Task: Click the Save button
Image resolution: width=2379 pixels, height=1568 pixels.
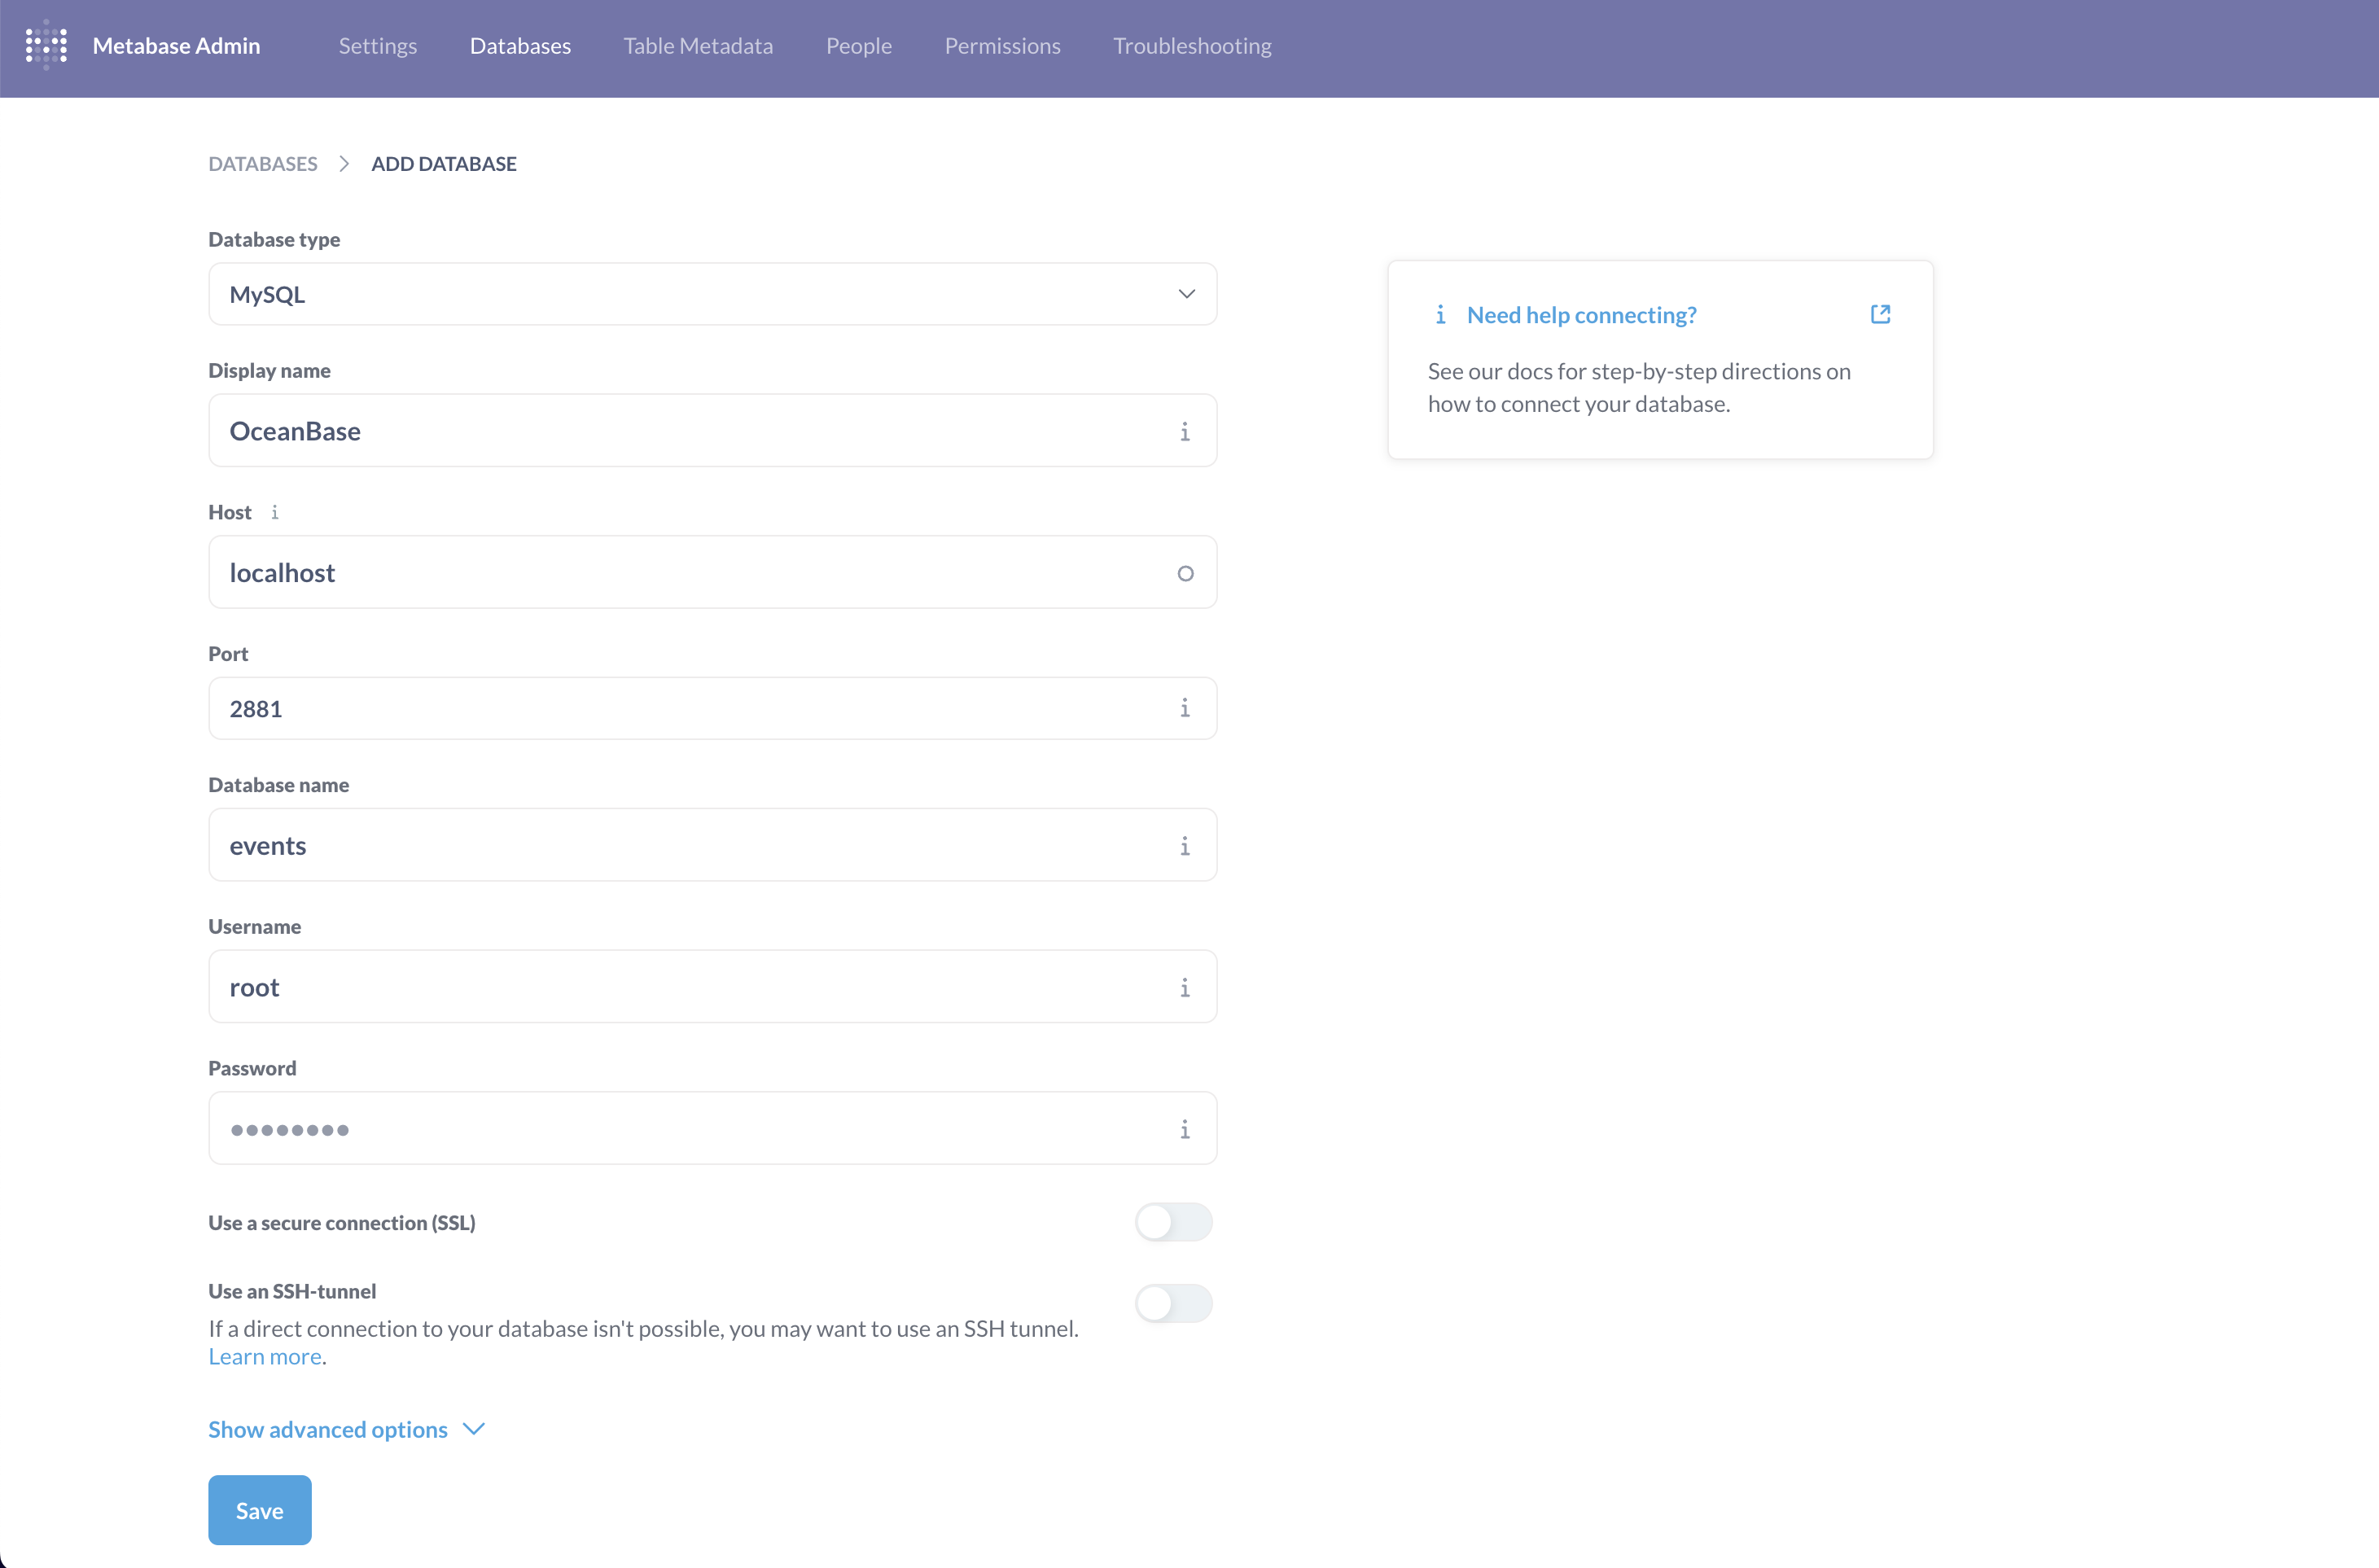Action: tap(259, 1510)
